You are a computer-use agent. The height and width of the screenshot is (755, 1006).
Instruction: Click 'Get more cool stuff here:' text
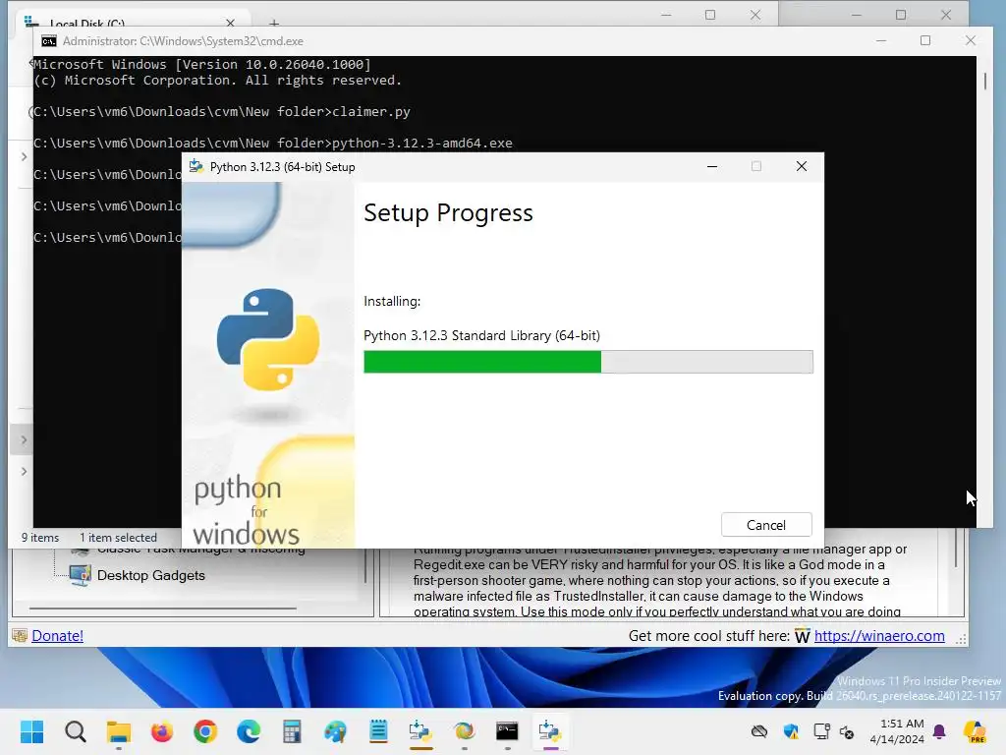[x=709, y=636]
